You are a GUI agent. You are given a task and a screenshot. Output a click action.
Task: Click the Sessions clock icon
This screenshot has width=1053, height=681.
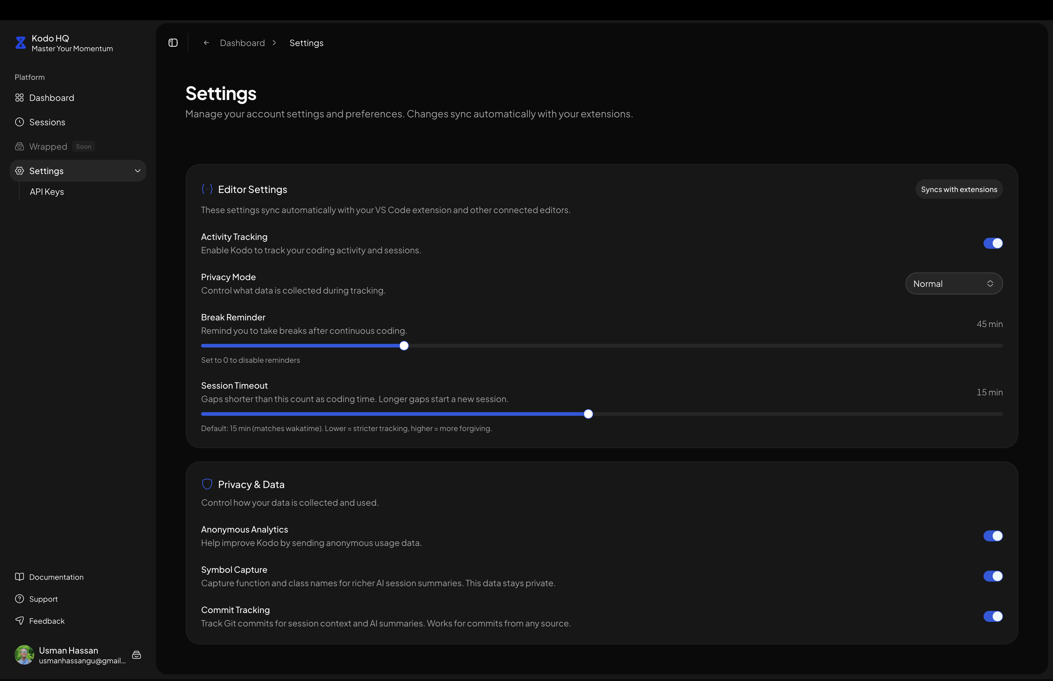[19, 122]
